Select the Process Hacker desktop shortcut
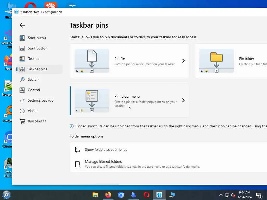The height and width of the screenshot is (200, 267). (8, 167)
